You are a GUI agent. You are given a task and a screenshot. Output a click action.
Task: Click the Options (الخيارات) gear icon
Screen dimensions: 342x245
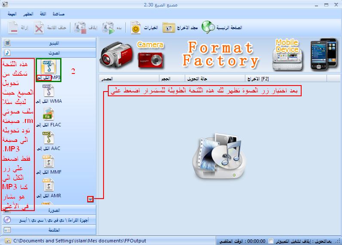(136, 28)
